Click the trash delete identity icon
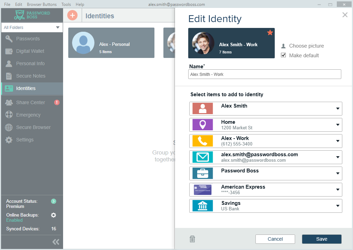 tap(192, 239)
